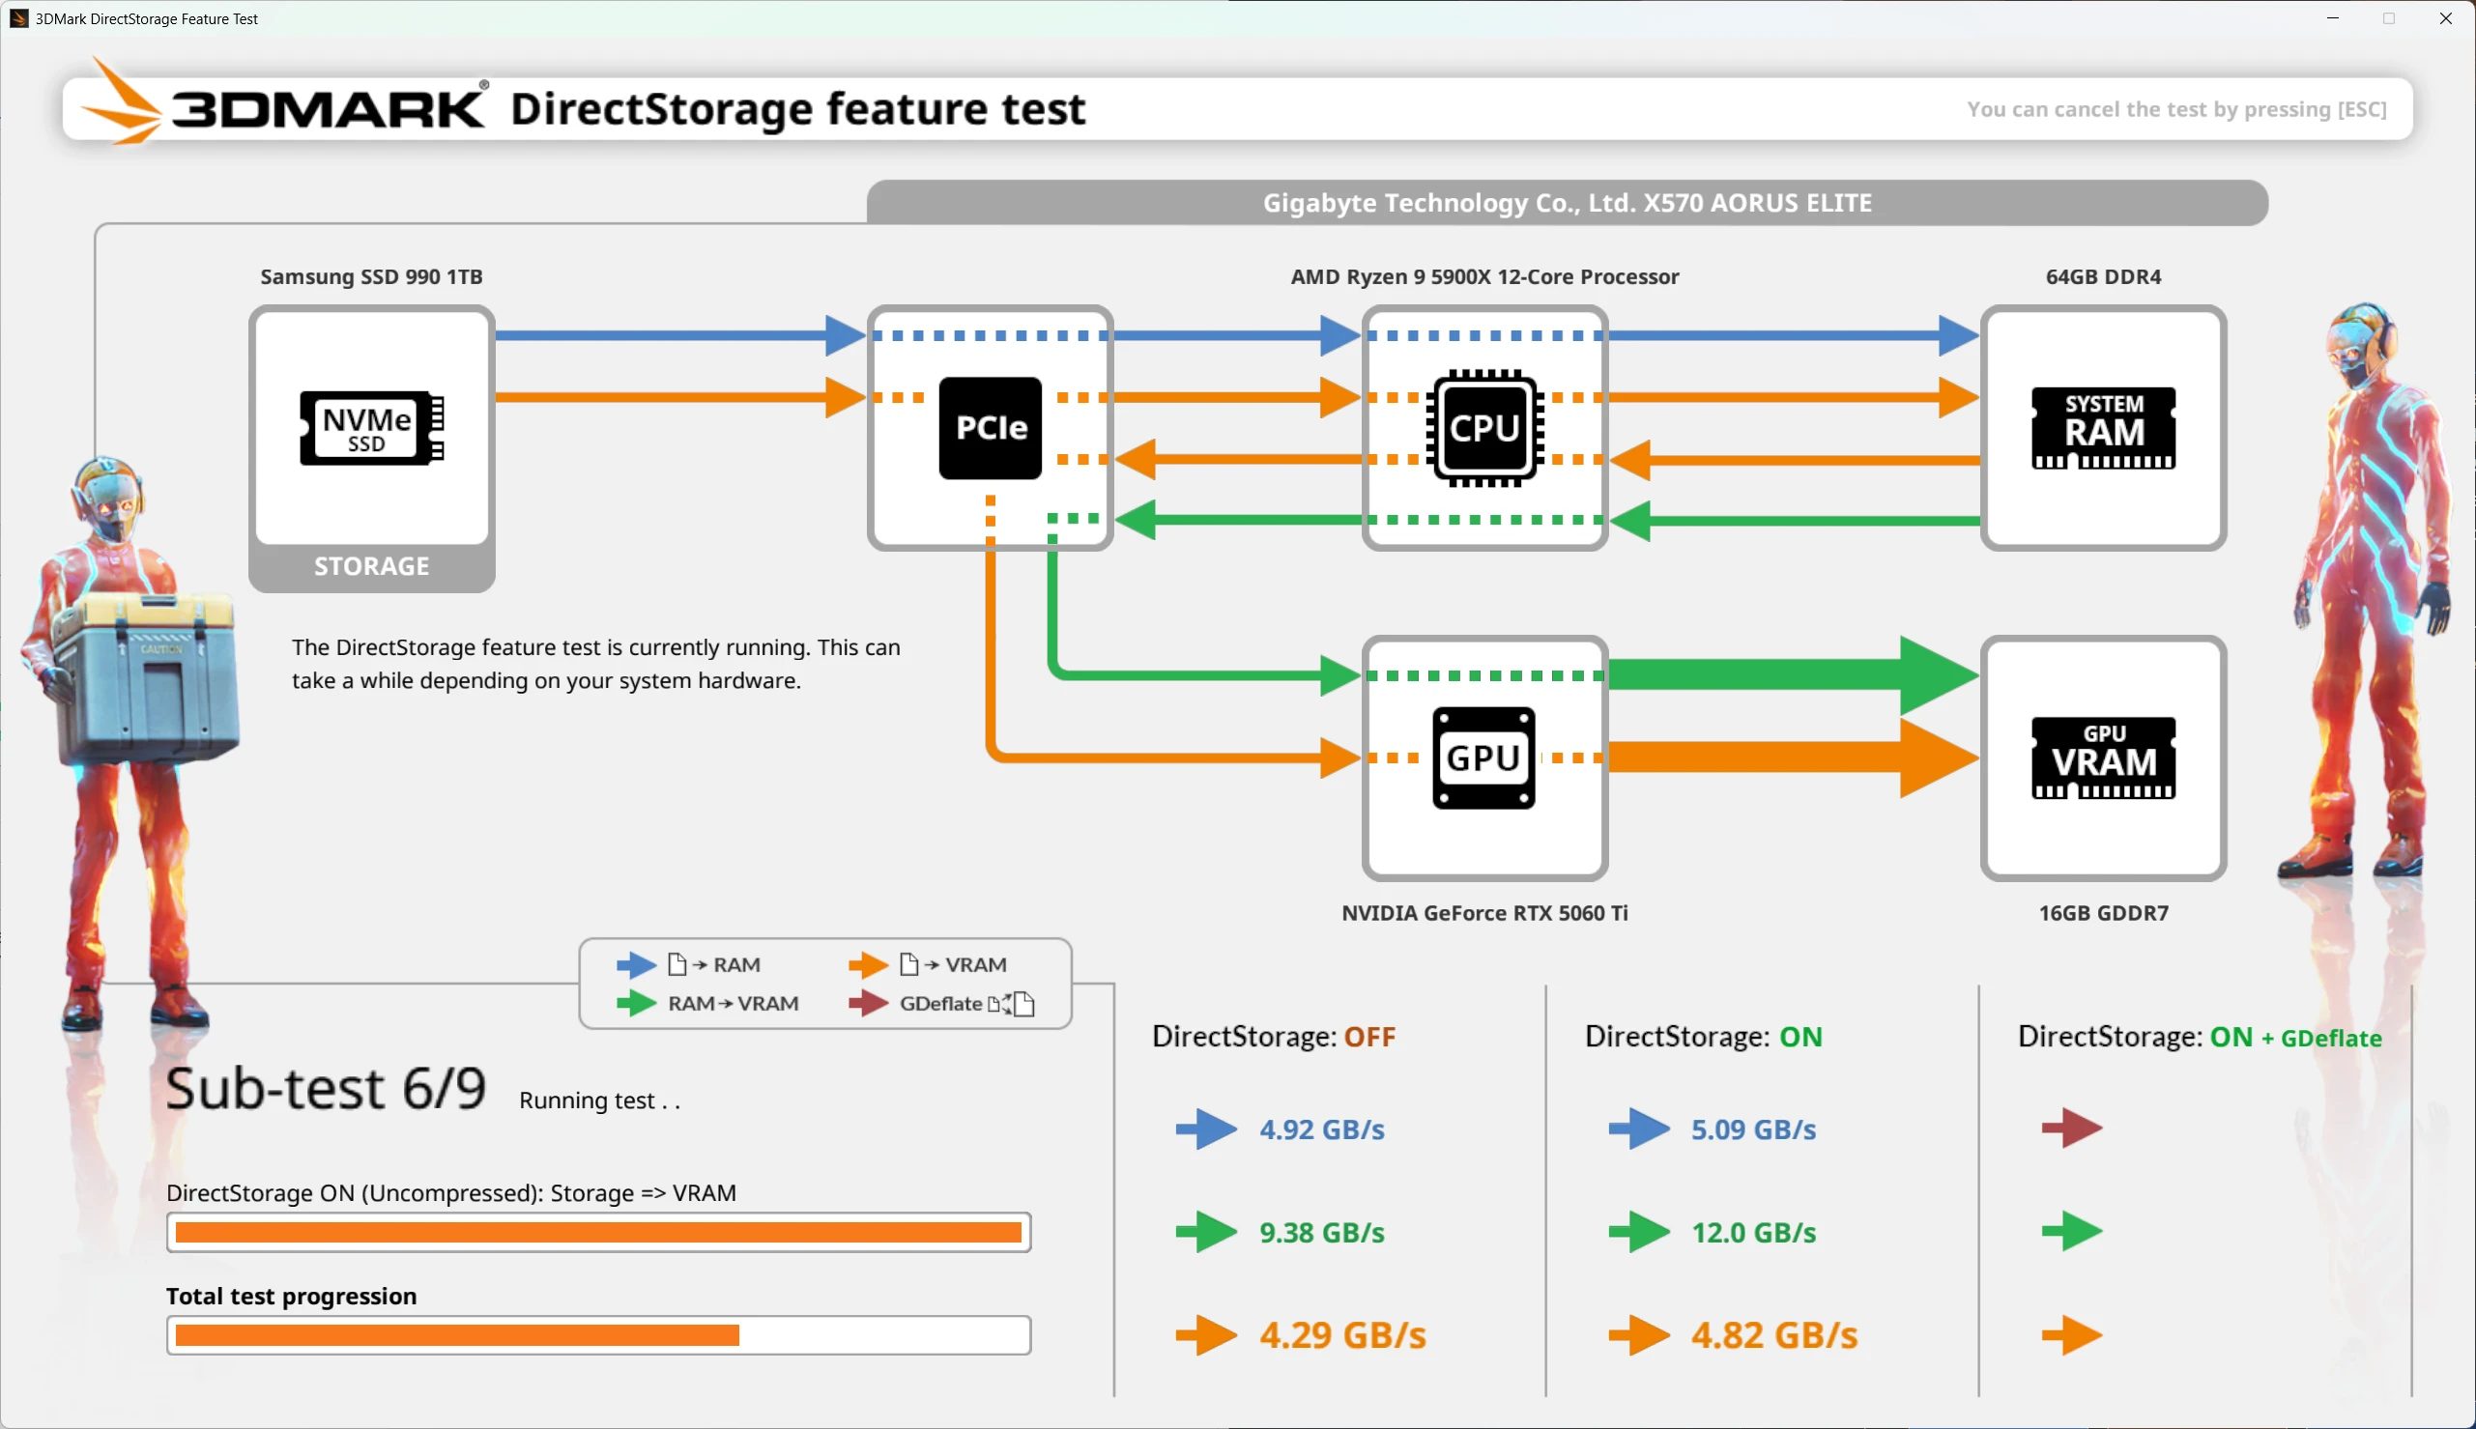Click the 9.38 GB/s value
The width and height of the screenshot is (2476, 1429).
1322,1233
